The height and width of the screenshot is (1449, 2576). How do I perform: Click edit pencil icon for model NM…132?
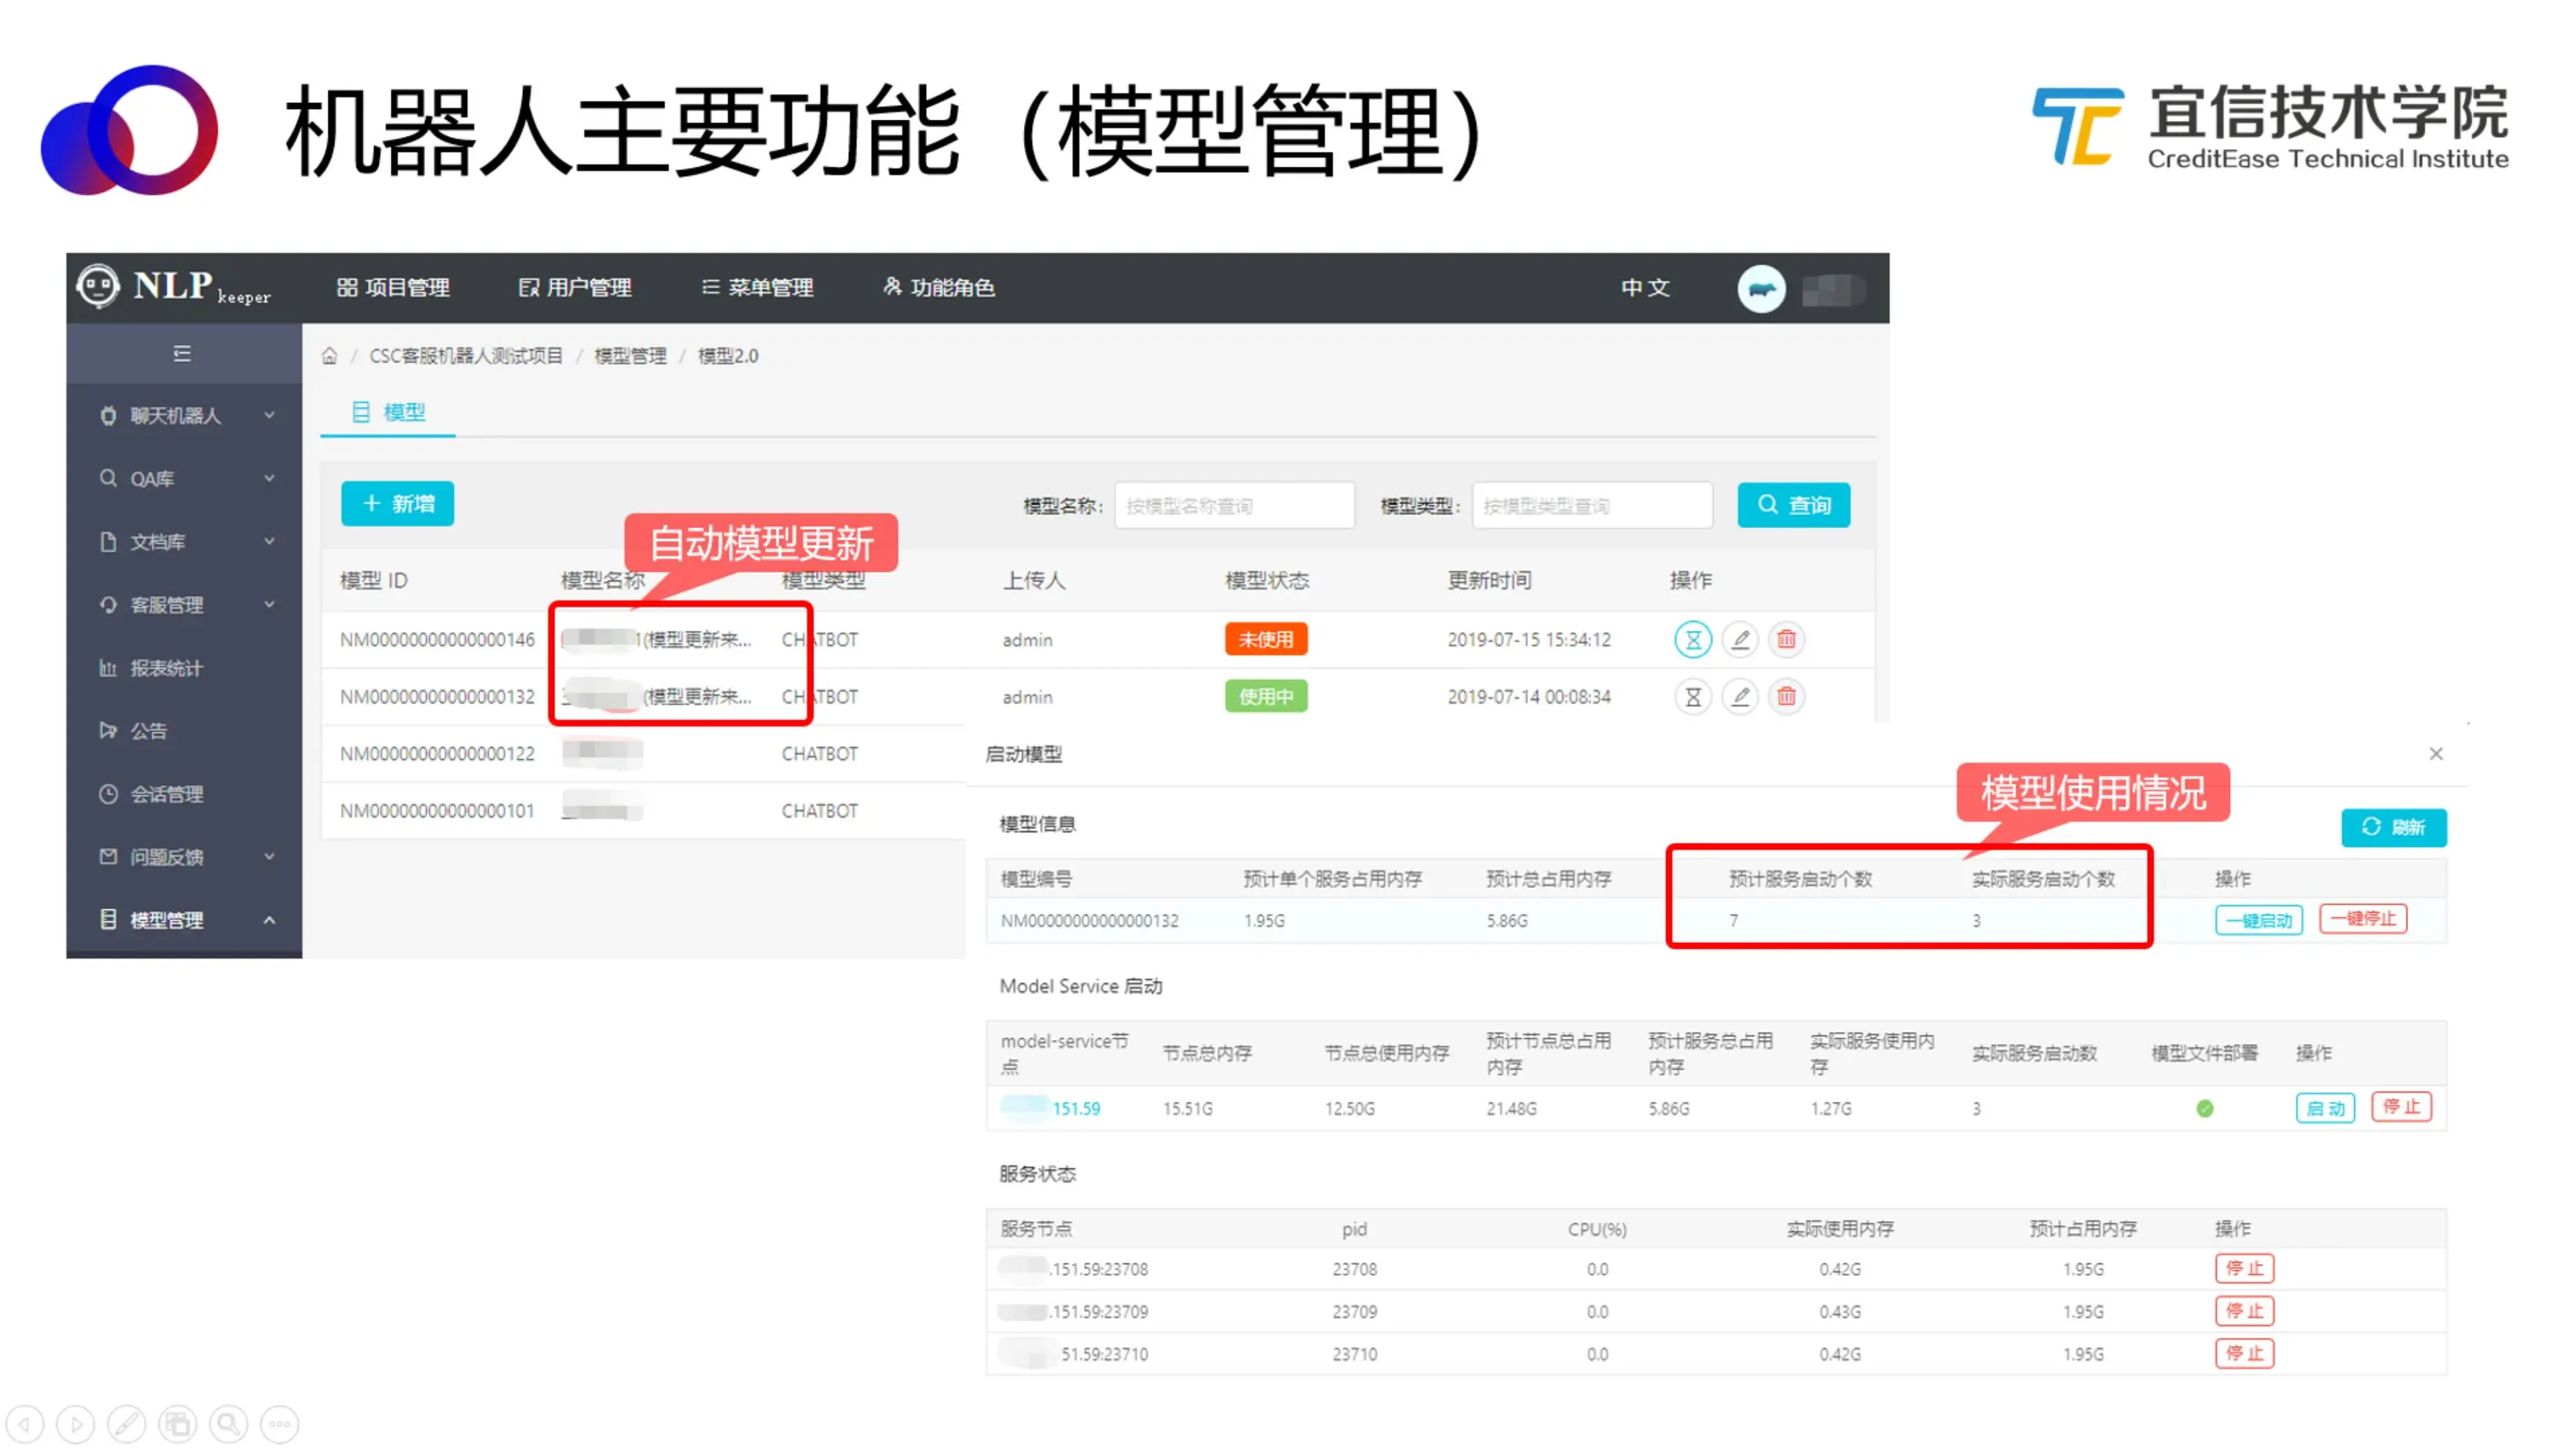pos(1740,696)
